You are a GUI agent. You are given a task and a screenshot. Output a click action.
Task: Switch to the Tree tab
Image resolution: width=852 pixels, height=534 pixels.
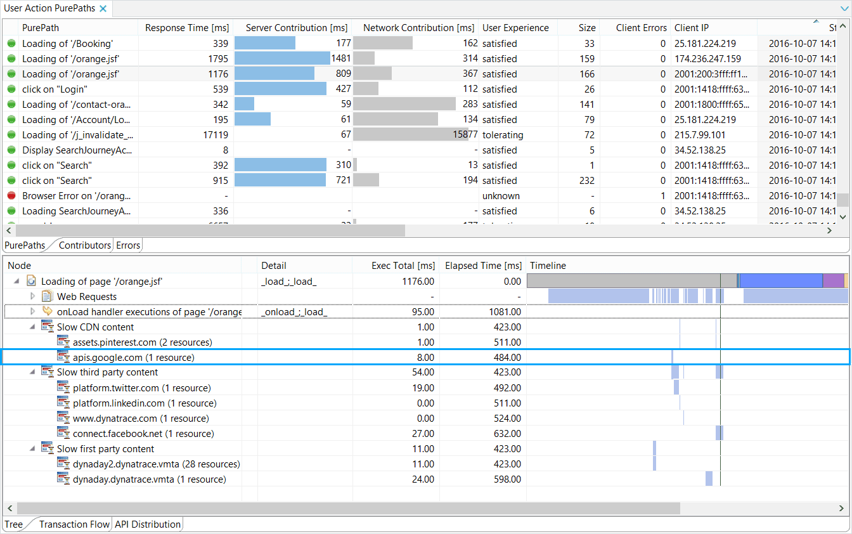pyautogui.click(x=13, y=524)
